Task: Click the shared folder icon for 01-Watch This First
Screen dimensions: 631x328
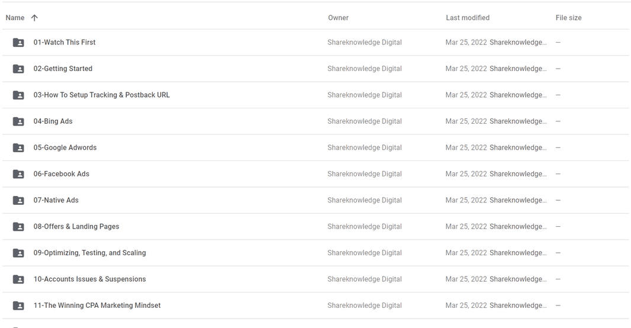Action: coord(18,42)
